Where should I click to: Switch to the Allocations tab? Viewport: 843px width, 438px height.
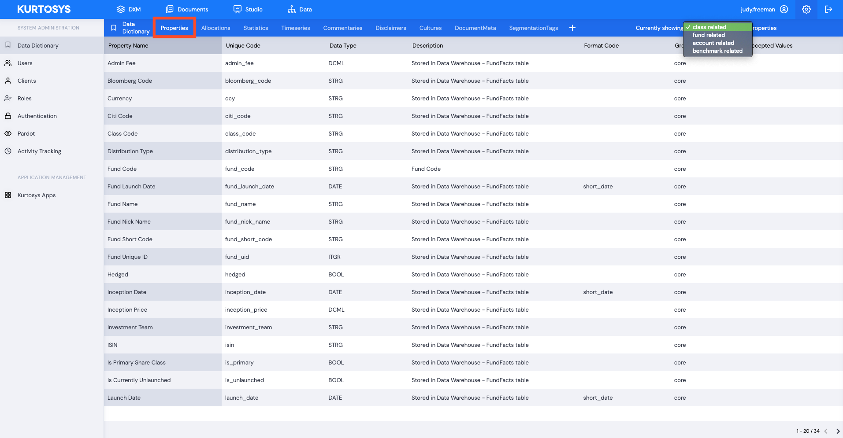point(215,28)
